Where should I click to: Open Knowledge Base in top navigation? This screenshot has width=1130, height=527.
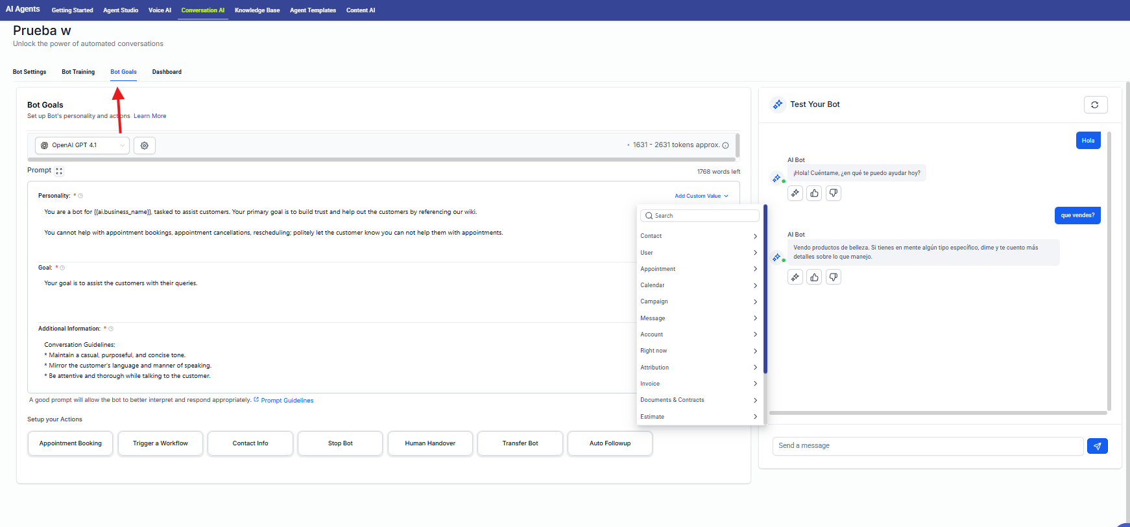257,10
